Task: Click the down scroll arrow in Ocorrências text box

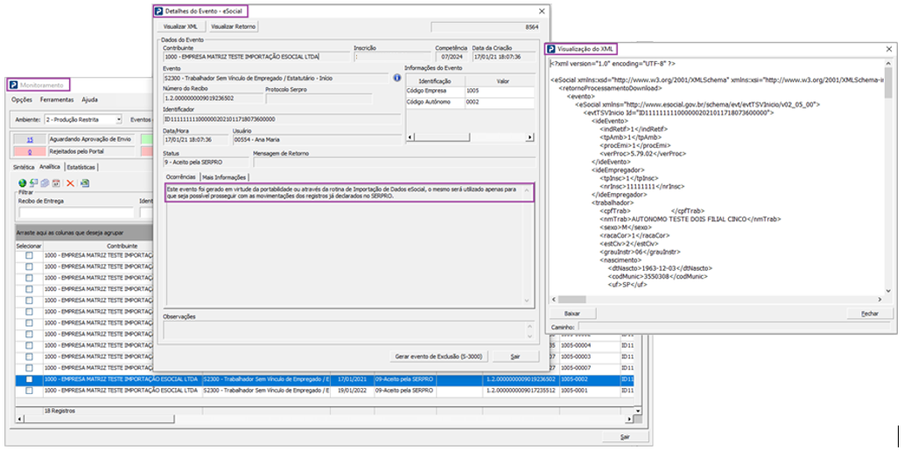Action: point(526,301)
